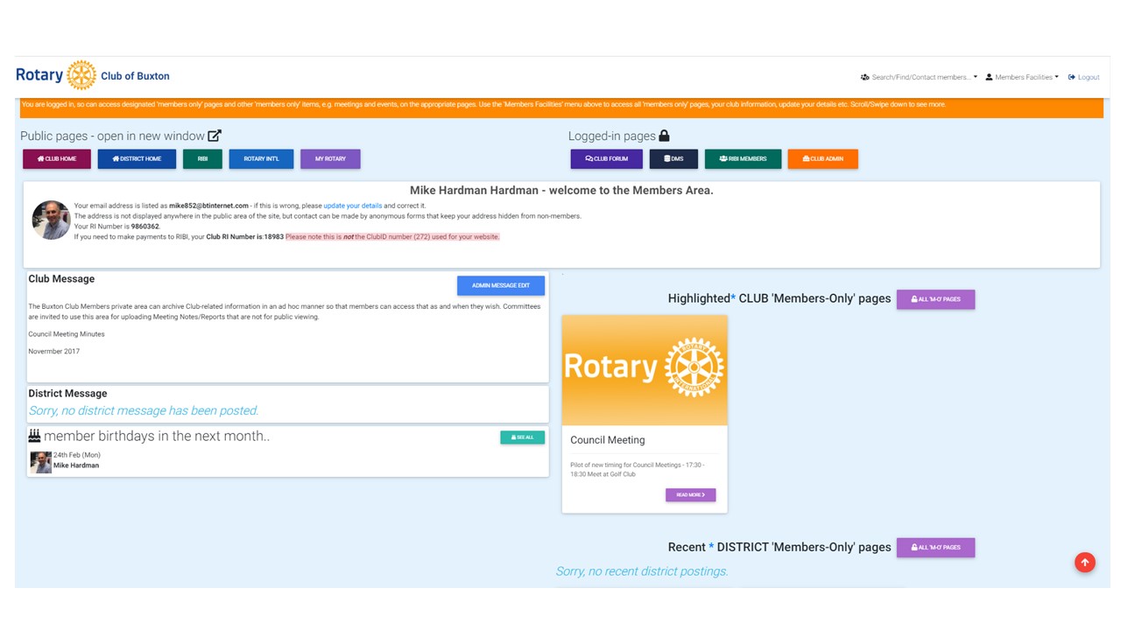Click the Mike Hardman birthday name
This screenshot has height=630, width=1121.
pos(76,465)
